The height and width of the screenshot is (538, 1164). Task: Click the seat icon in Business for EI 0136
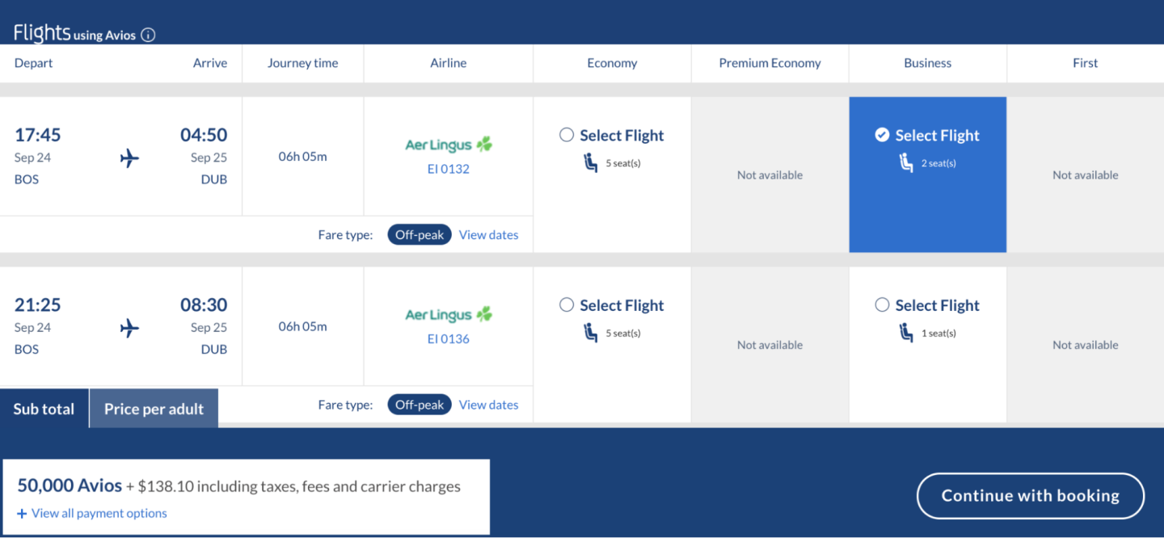(x=906, y=333)
